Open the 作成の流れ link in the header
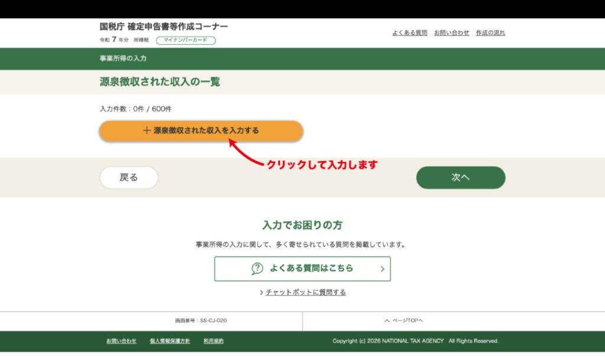Screen dimensions: 605x356 tap(490, 33)
